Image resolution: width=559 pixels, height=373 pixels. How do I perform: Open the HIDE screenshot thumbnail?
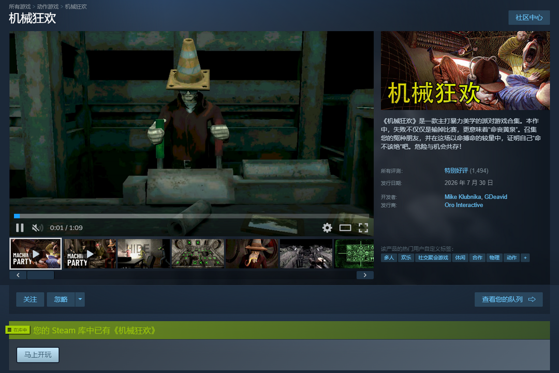click(144, 254)
